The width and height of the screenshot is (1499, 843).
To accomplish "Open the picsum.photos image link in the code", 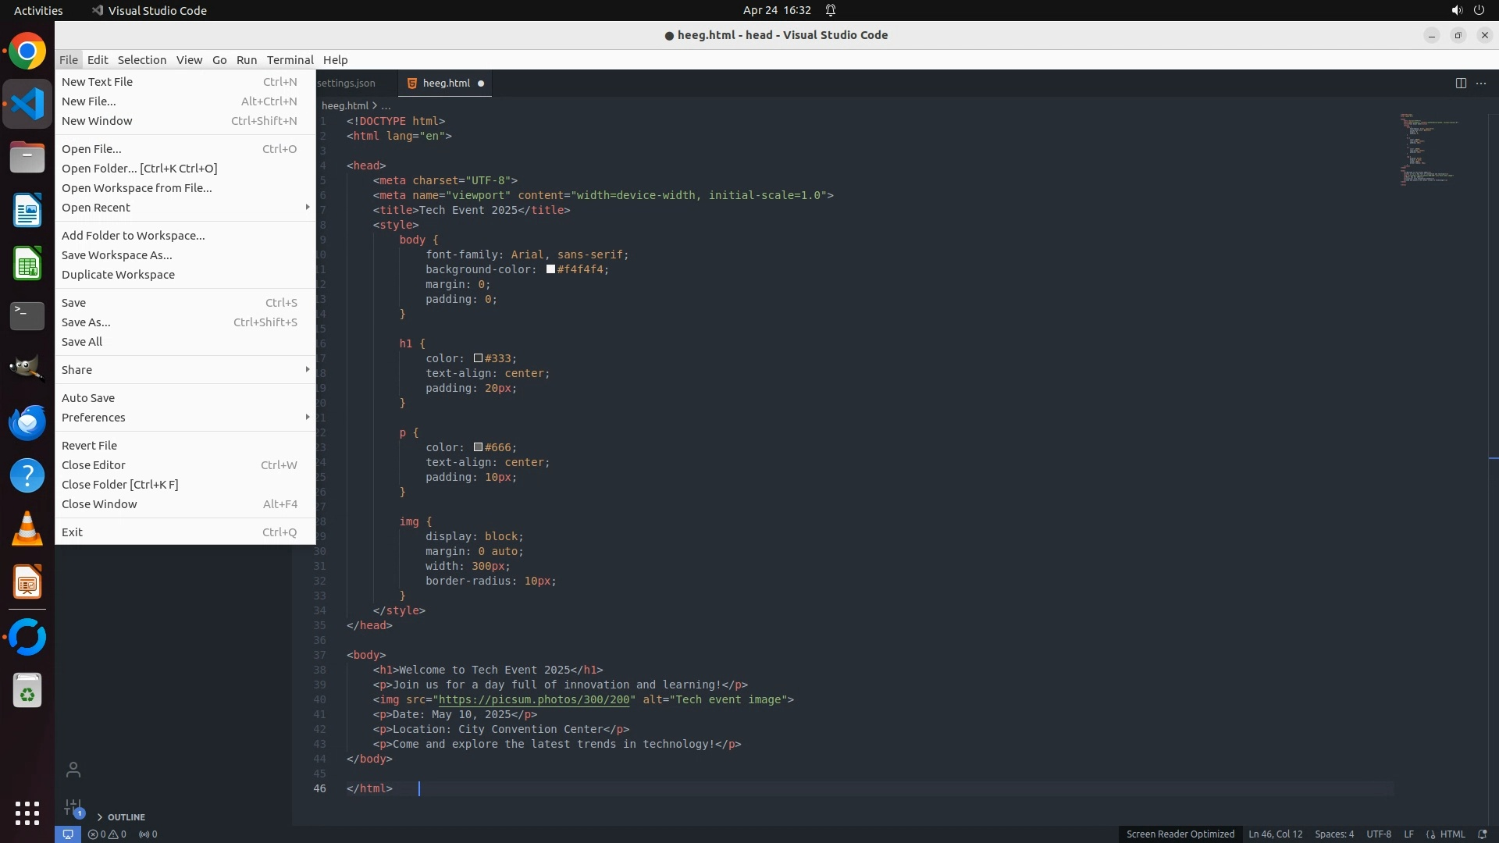I will click(x=535, y=699).
